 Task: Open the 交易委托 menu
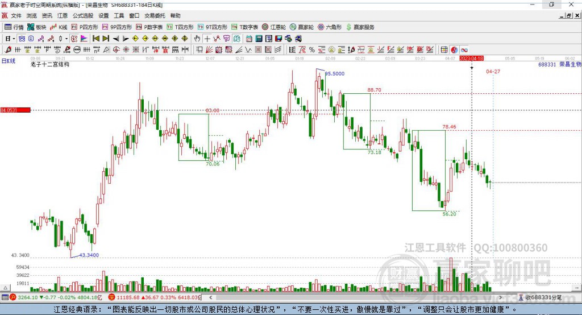coord(155,15)
